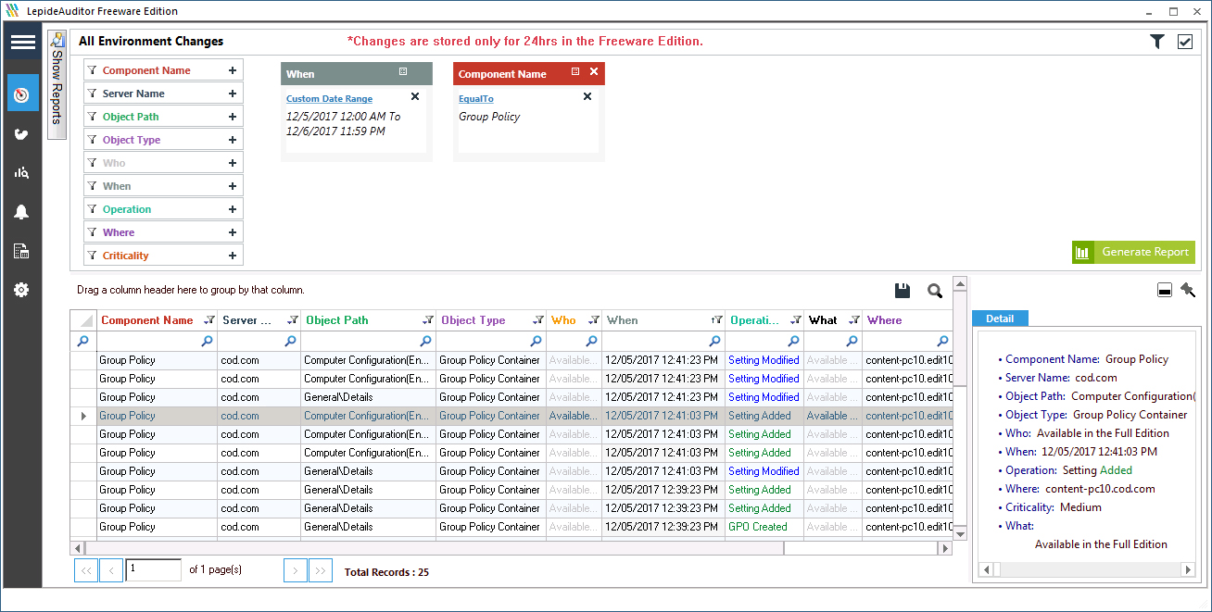The width and height of the screenshot is (1212, 612).
Task: Click the Total Records : 25 text
Action: [386, 572]
